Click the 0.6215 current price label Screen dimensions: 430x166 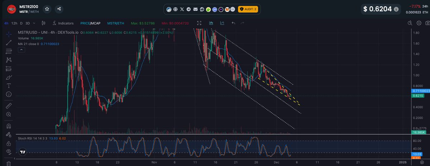418,96
